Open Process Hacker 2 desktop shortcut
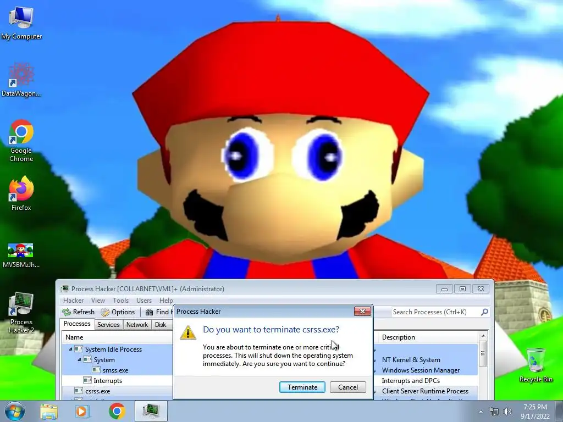This screenshot has height=422, width=563. click(x=21, y=313)
